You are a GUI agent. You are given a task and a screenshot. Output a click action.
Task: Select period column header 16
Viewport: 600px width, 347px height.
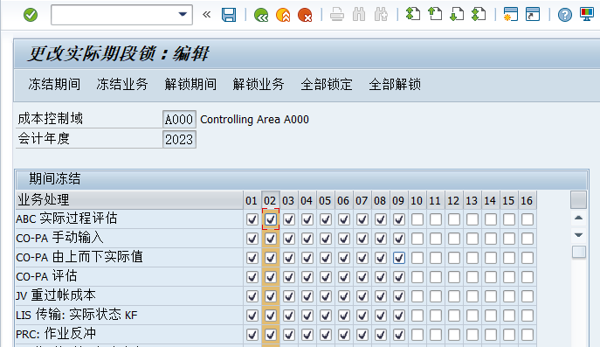[527, 200]
